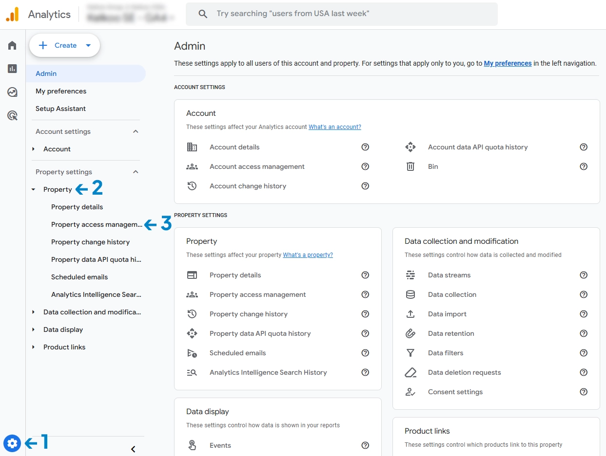This screenshot has height=456, width=606.
Task: Open Property access management in sidebar
Action: (97, 224)
